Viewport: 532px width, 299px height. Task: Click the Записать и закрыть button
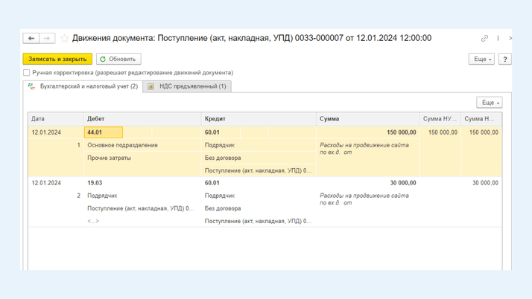57,59
